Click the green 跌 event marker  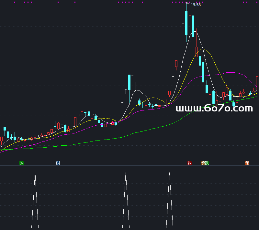(207, 163)
